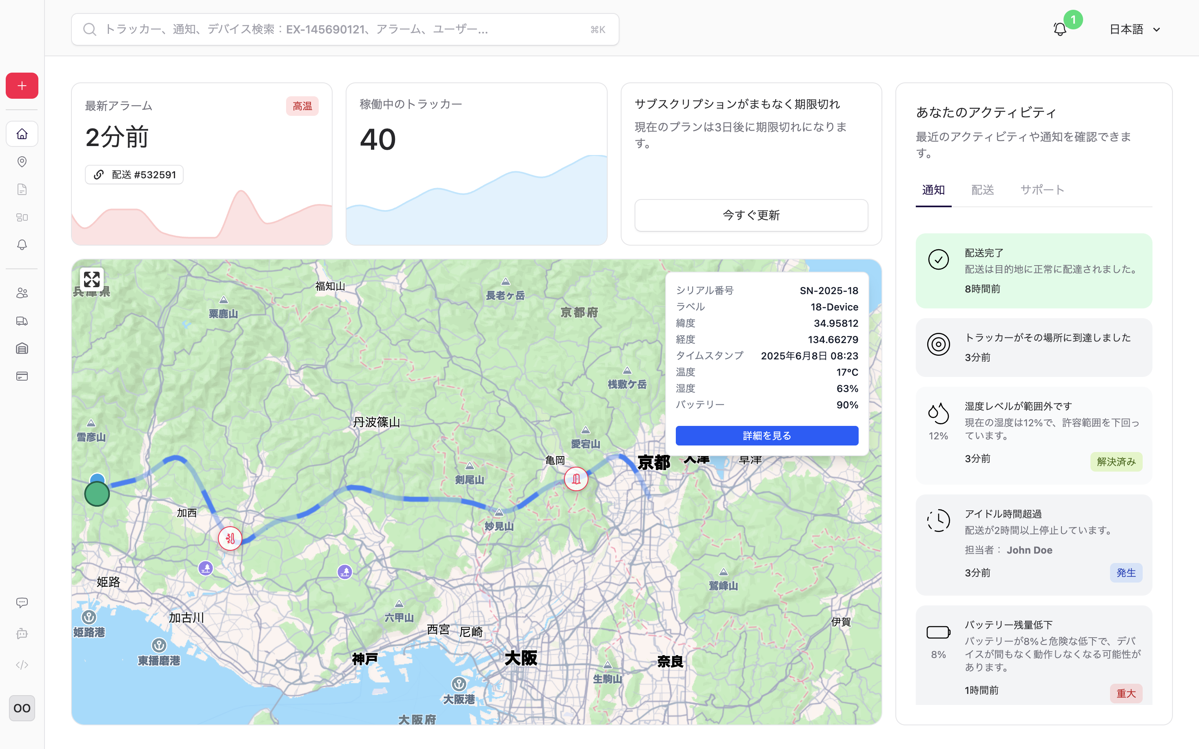Switch to the サポート tab
1199x749 pixels.
[x=1042, y=190]
